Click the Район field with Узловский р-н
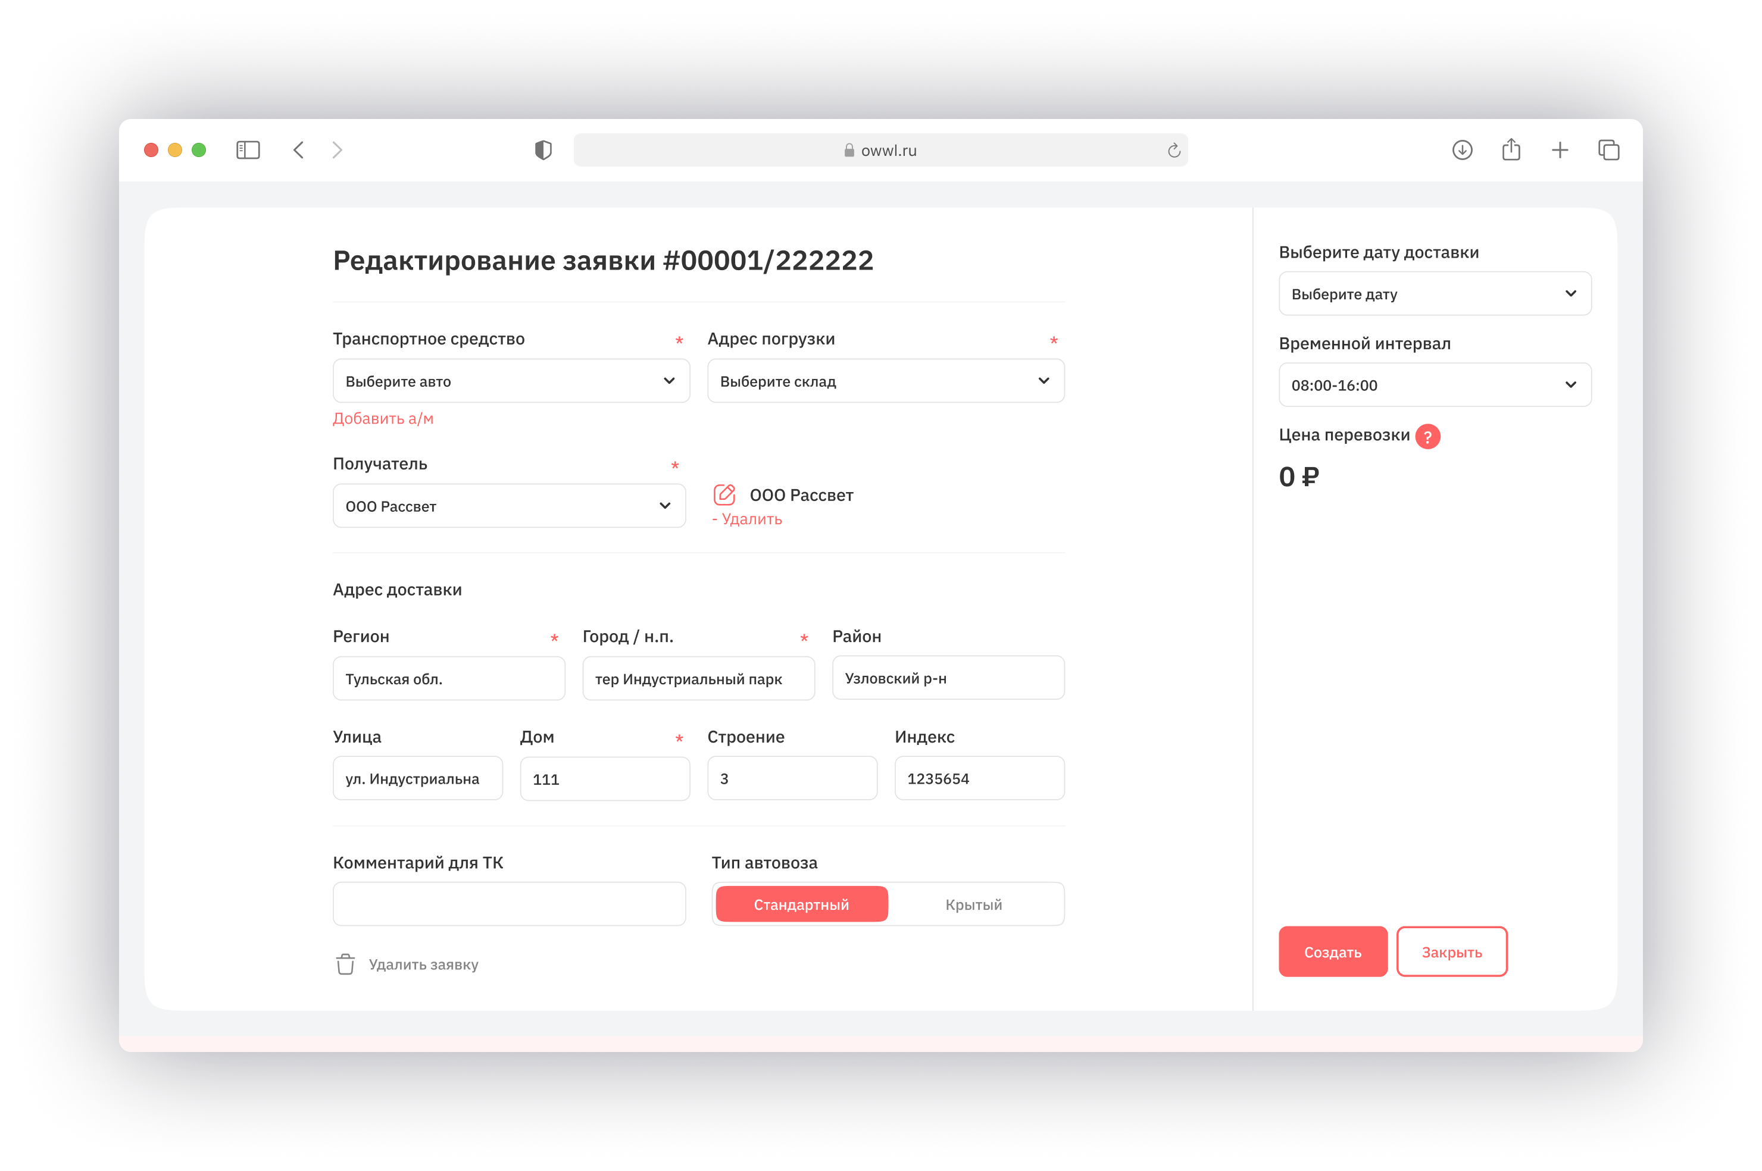 948,677
